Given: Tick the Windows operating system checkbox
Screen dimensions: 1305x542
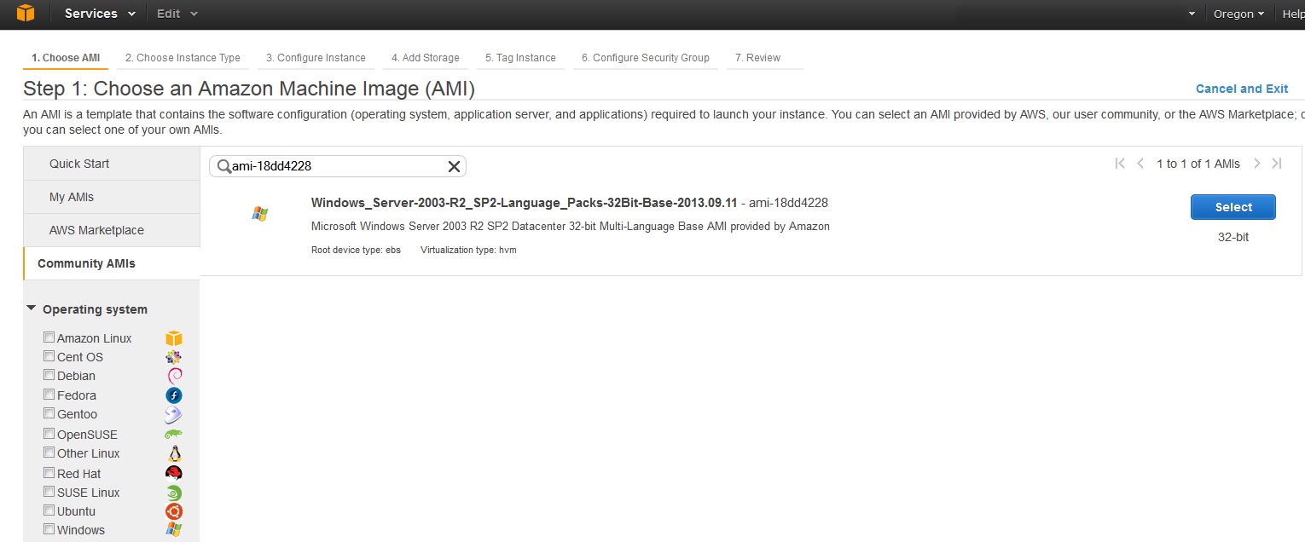Looking at the screenshot, I should 49,529.
